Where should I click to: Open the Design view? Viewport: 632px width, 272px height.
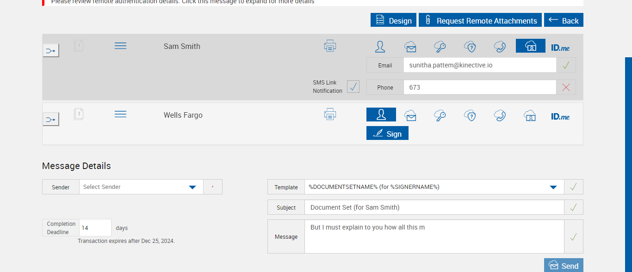tap(393, 20)
